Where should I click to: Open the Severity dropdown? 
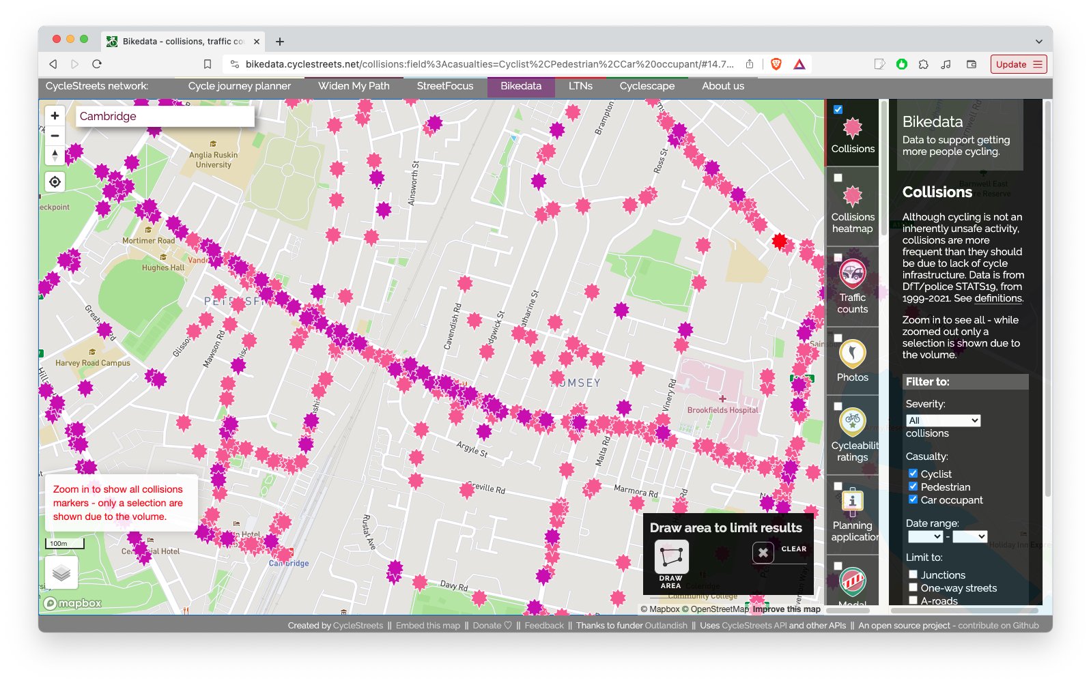[943, 420]
